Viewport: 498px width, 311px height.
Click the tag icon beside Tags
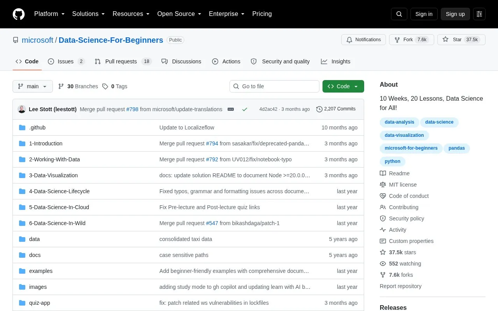pos(105,86)
